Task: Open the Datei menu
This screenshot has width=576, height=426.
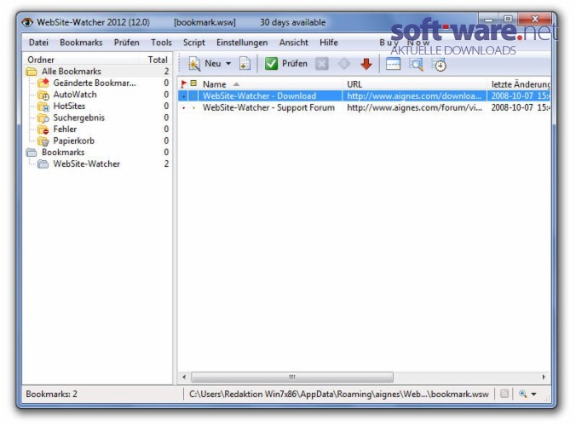Action: click(38, 43)
